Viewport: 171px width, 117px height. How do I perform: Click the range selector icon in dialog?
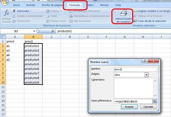coord(154,101)
